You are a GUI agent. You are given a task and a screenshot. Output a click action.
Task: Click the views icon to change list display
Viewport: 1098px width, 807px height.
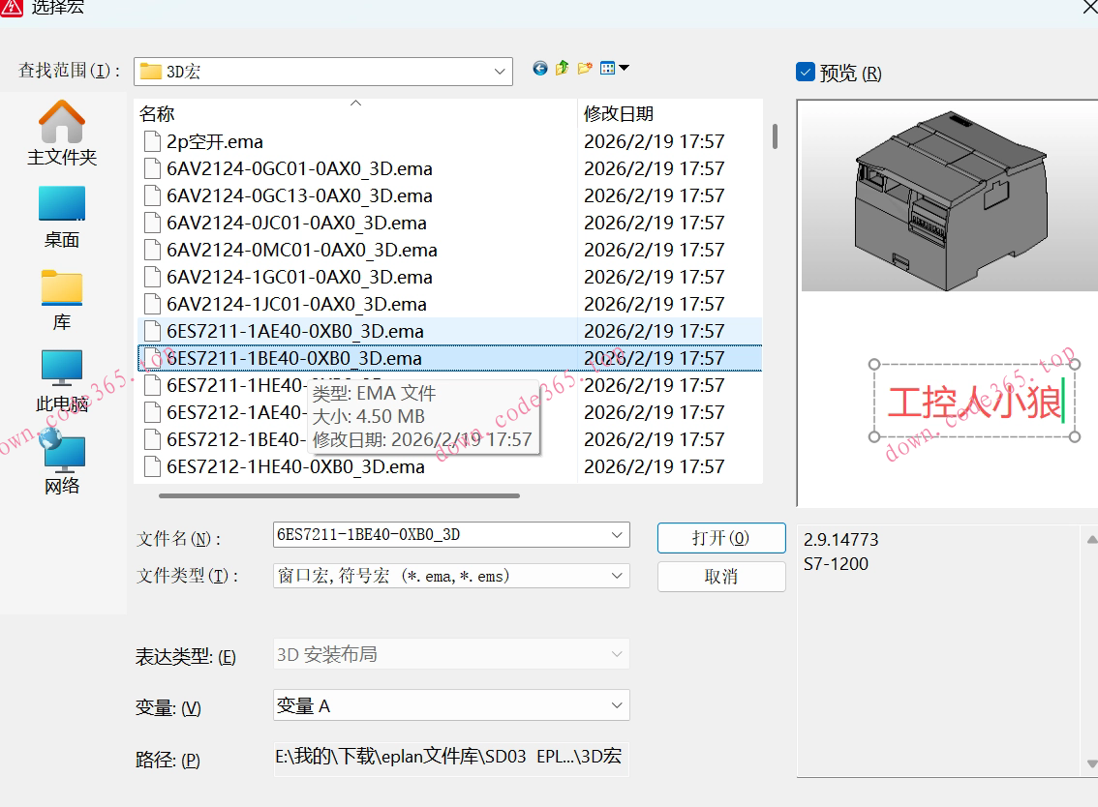click(x=606, y=68)
